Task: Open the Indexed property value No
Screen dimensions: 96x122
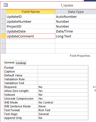Action: (x=63, y=95)
